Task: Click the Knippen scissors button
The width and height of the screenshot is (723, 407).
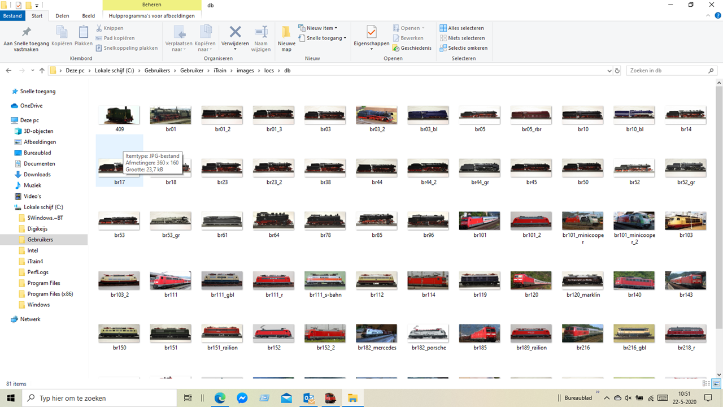Action: [110, 28]
